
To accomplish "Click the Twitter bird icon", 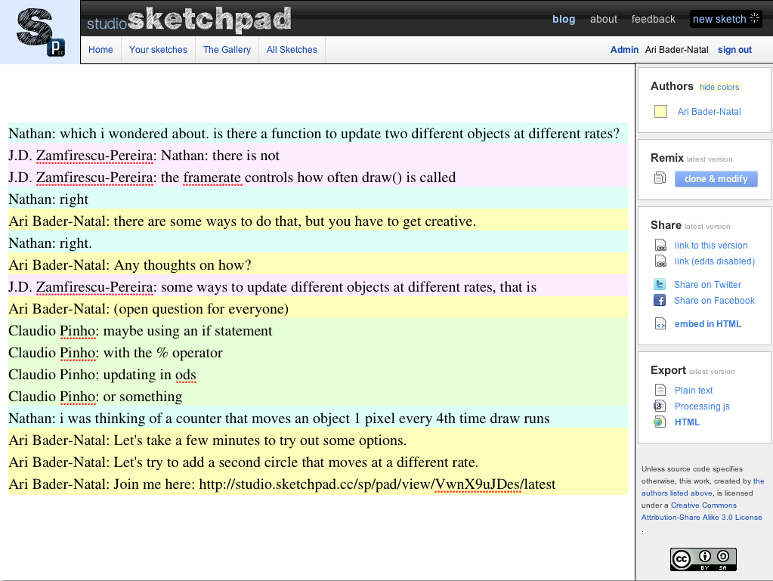I will coord(660,284).
